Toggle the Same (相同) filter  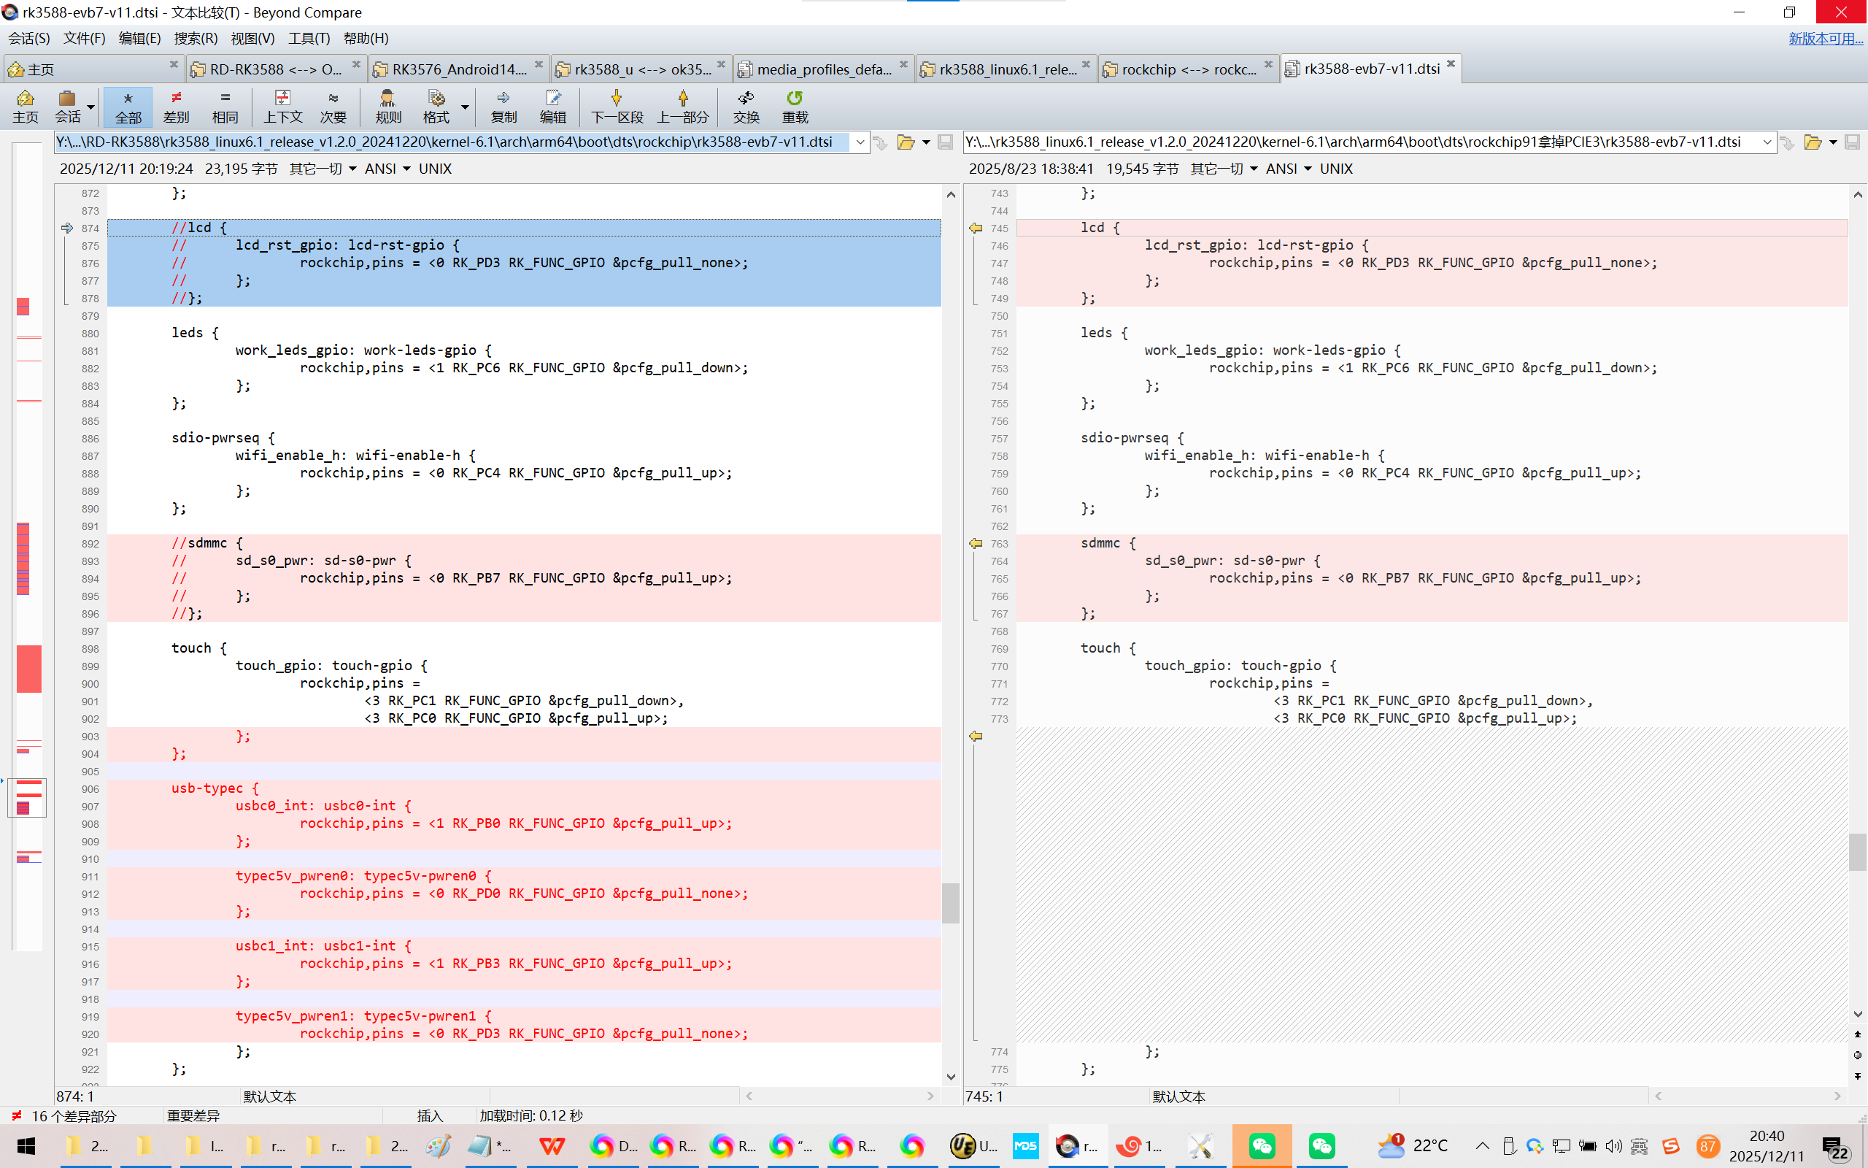coord(225,106)
